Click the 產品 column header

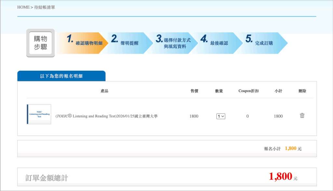coord(104,91)
